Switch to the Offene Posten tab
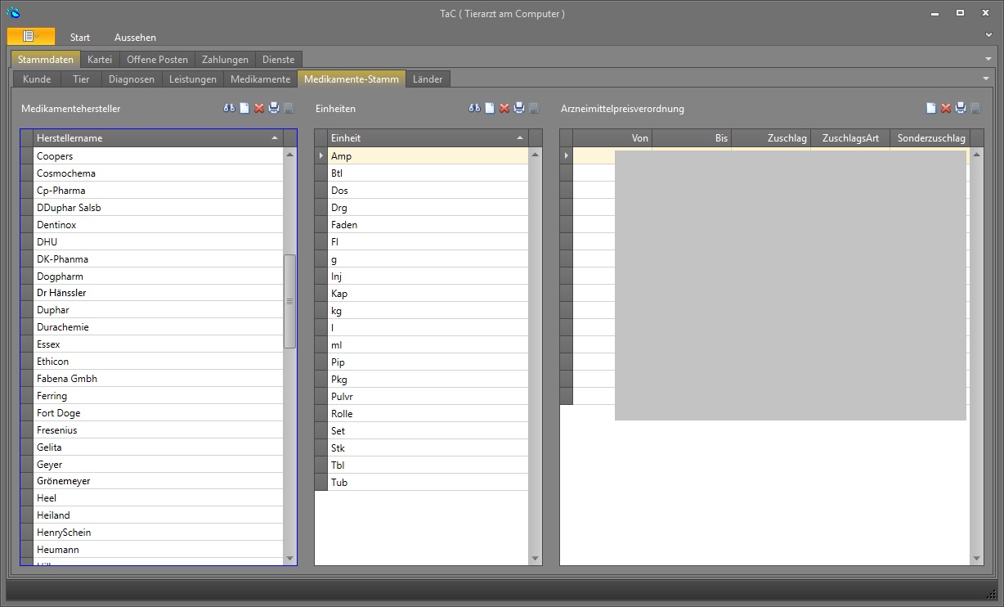Viewport: 1004px width, 607px height. [x=157, y=59]
